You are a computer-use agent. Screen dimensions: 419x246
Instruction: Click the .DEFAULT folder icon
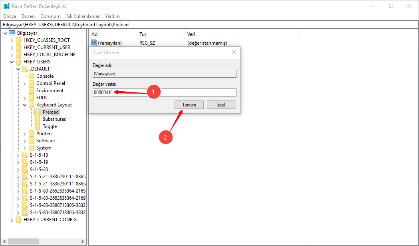25,69
